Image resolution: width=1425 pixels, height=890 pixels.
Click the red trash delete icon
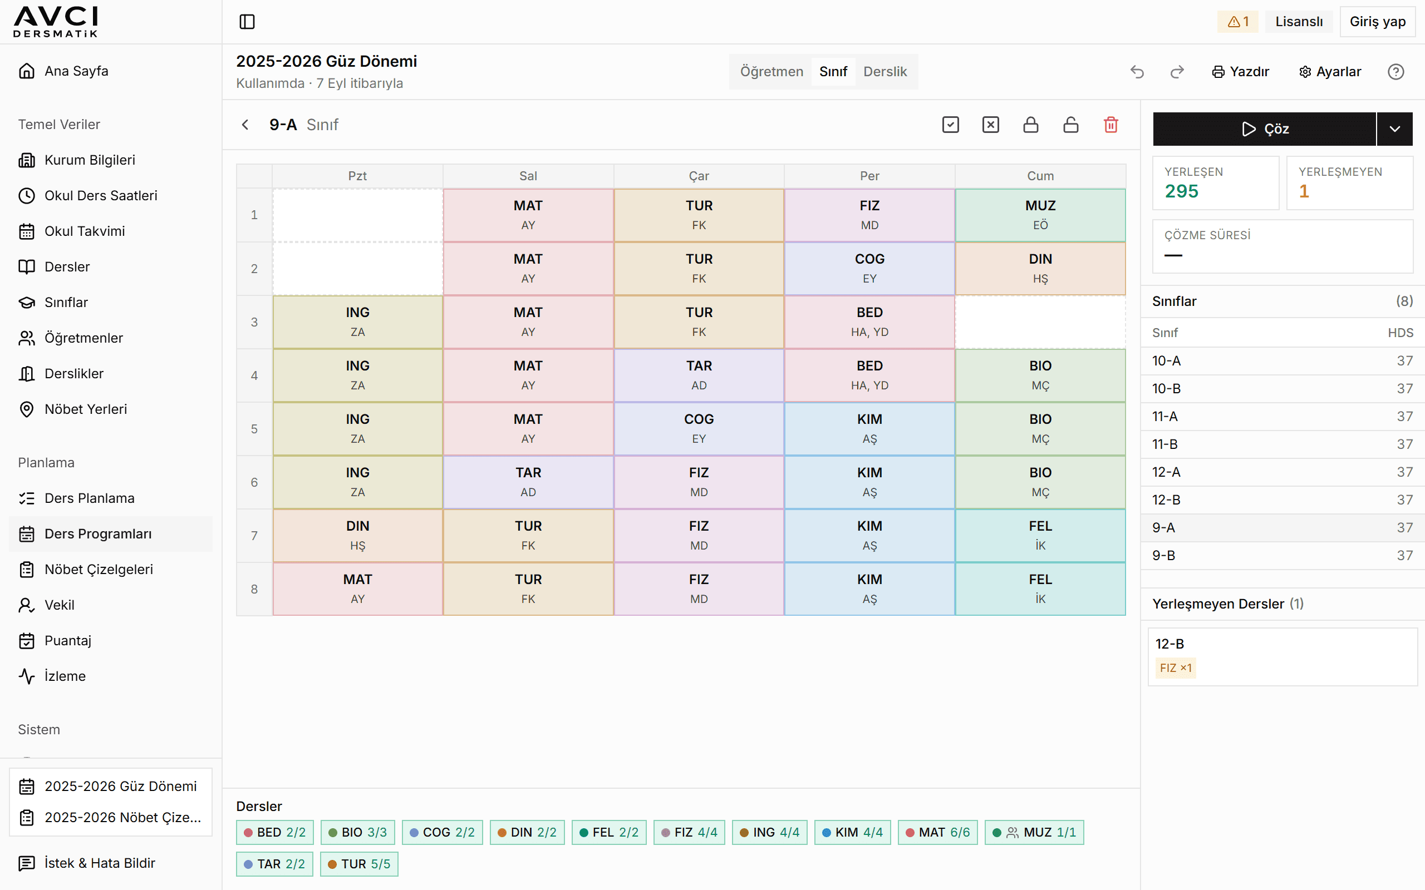pos(1110,125)
